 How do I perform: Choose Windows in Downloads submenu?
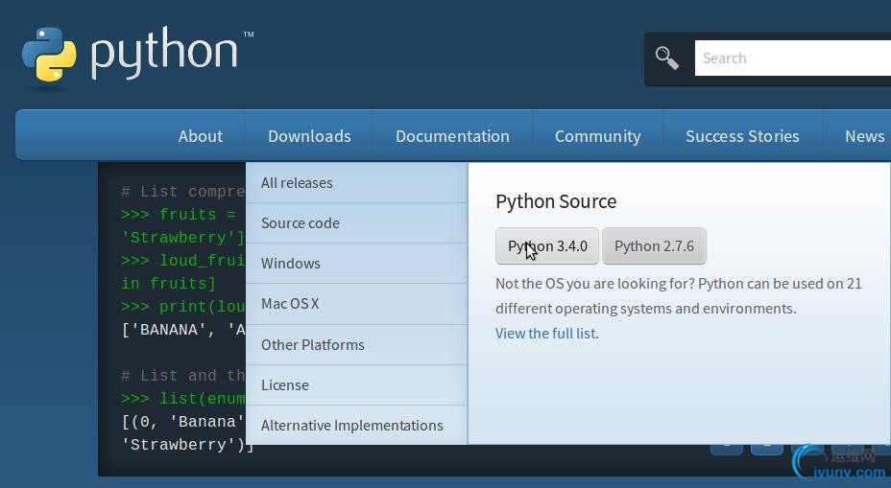coord(356,264)
